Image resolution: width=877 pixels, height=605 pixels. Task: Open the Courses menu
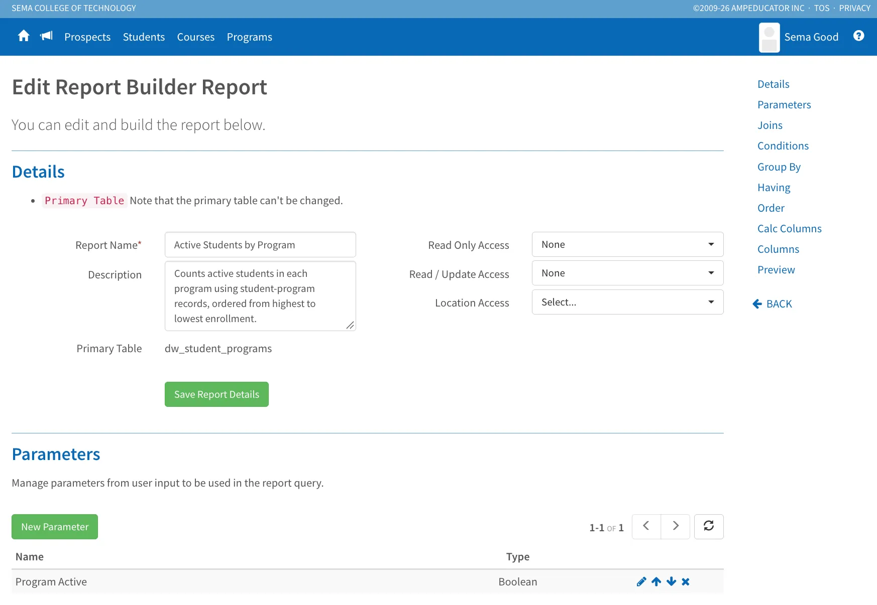(196, 37)
